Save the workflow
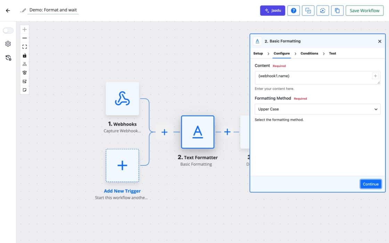 pyautogui.click(x=364, y=10)
